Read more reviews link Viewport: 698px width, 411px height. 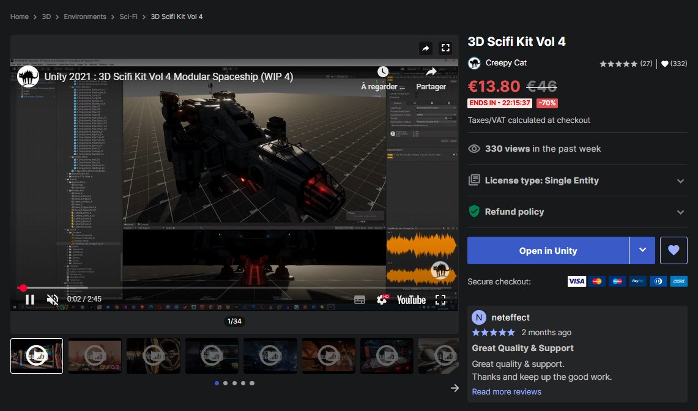pos(507,392)
